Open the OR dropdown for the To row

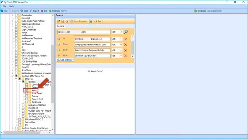(x=121, y=39)
